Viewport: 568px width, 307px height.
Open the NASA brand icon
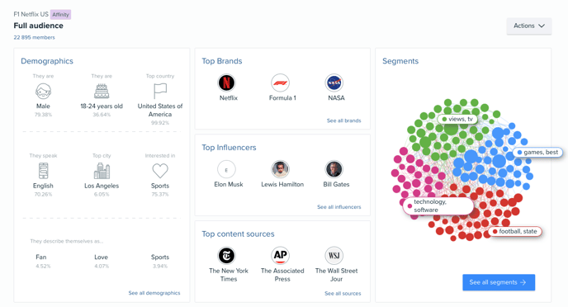[x=334, y=83]
